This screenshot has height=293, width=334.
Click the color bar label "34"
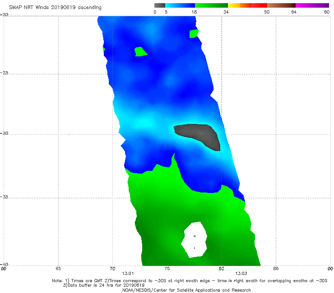[226, 12]
